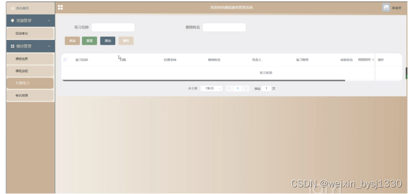The image size is (410, 194).
Task: Open 在线考试 menu item
Action: click(x=30, y=33)
